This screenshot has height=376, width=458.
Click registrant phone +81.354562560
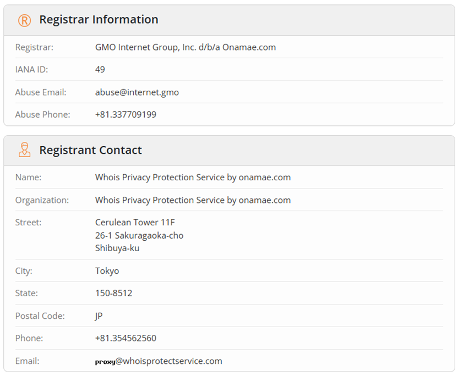(x=126, y=338)
